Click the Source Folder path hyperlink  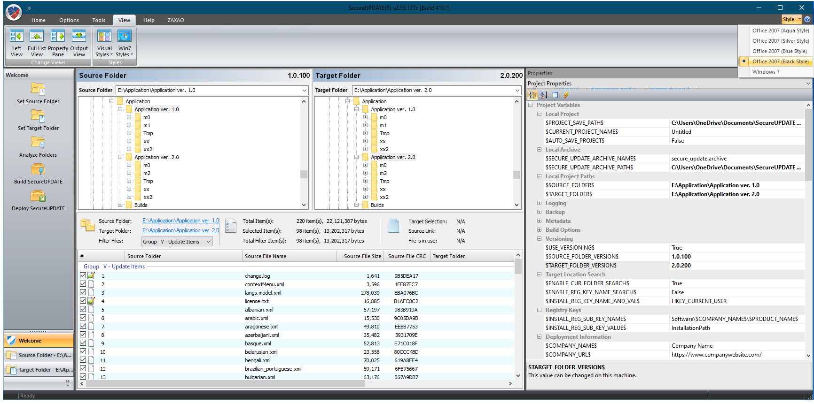click(180, 221)
